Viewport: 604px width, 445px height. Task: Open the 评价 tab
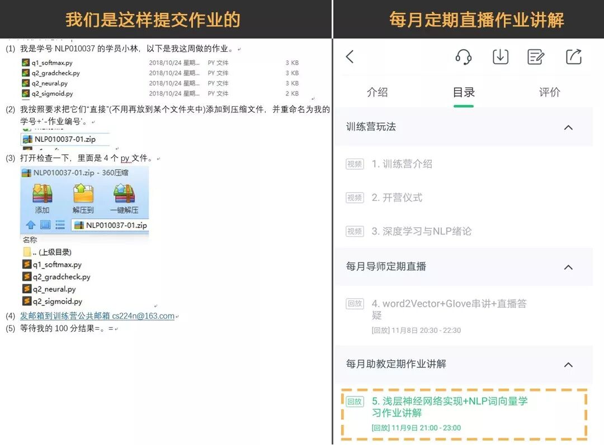549,92
